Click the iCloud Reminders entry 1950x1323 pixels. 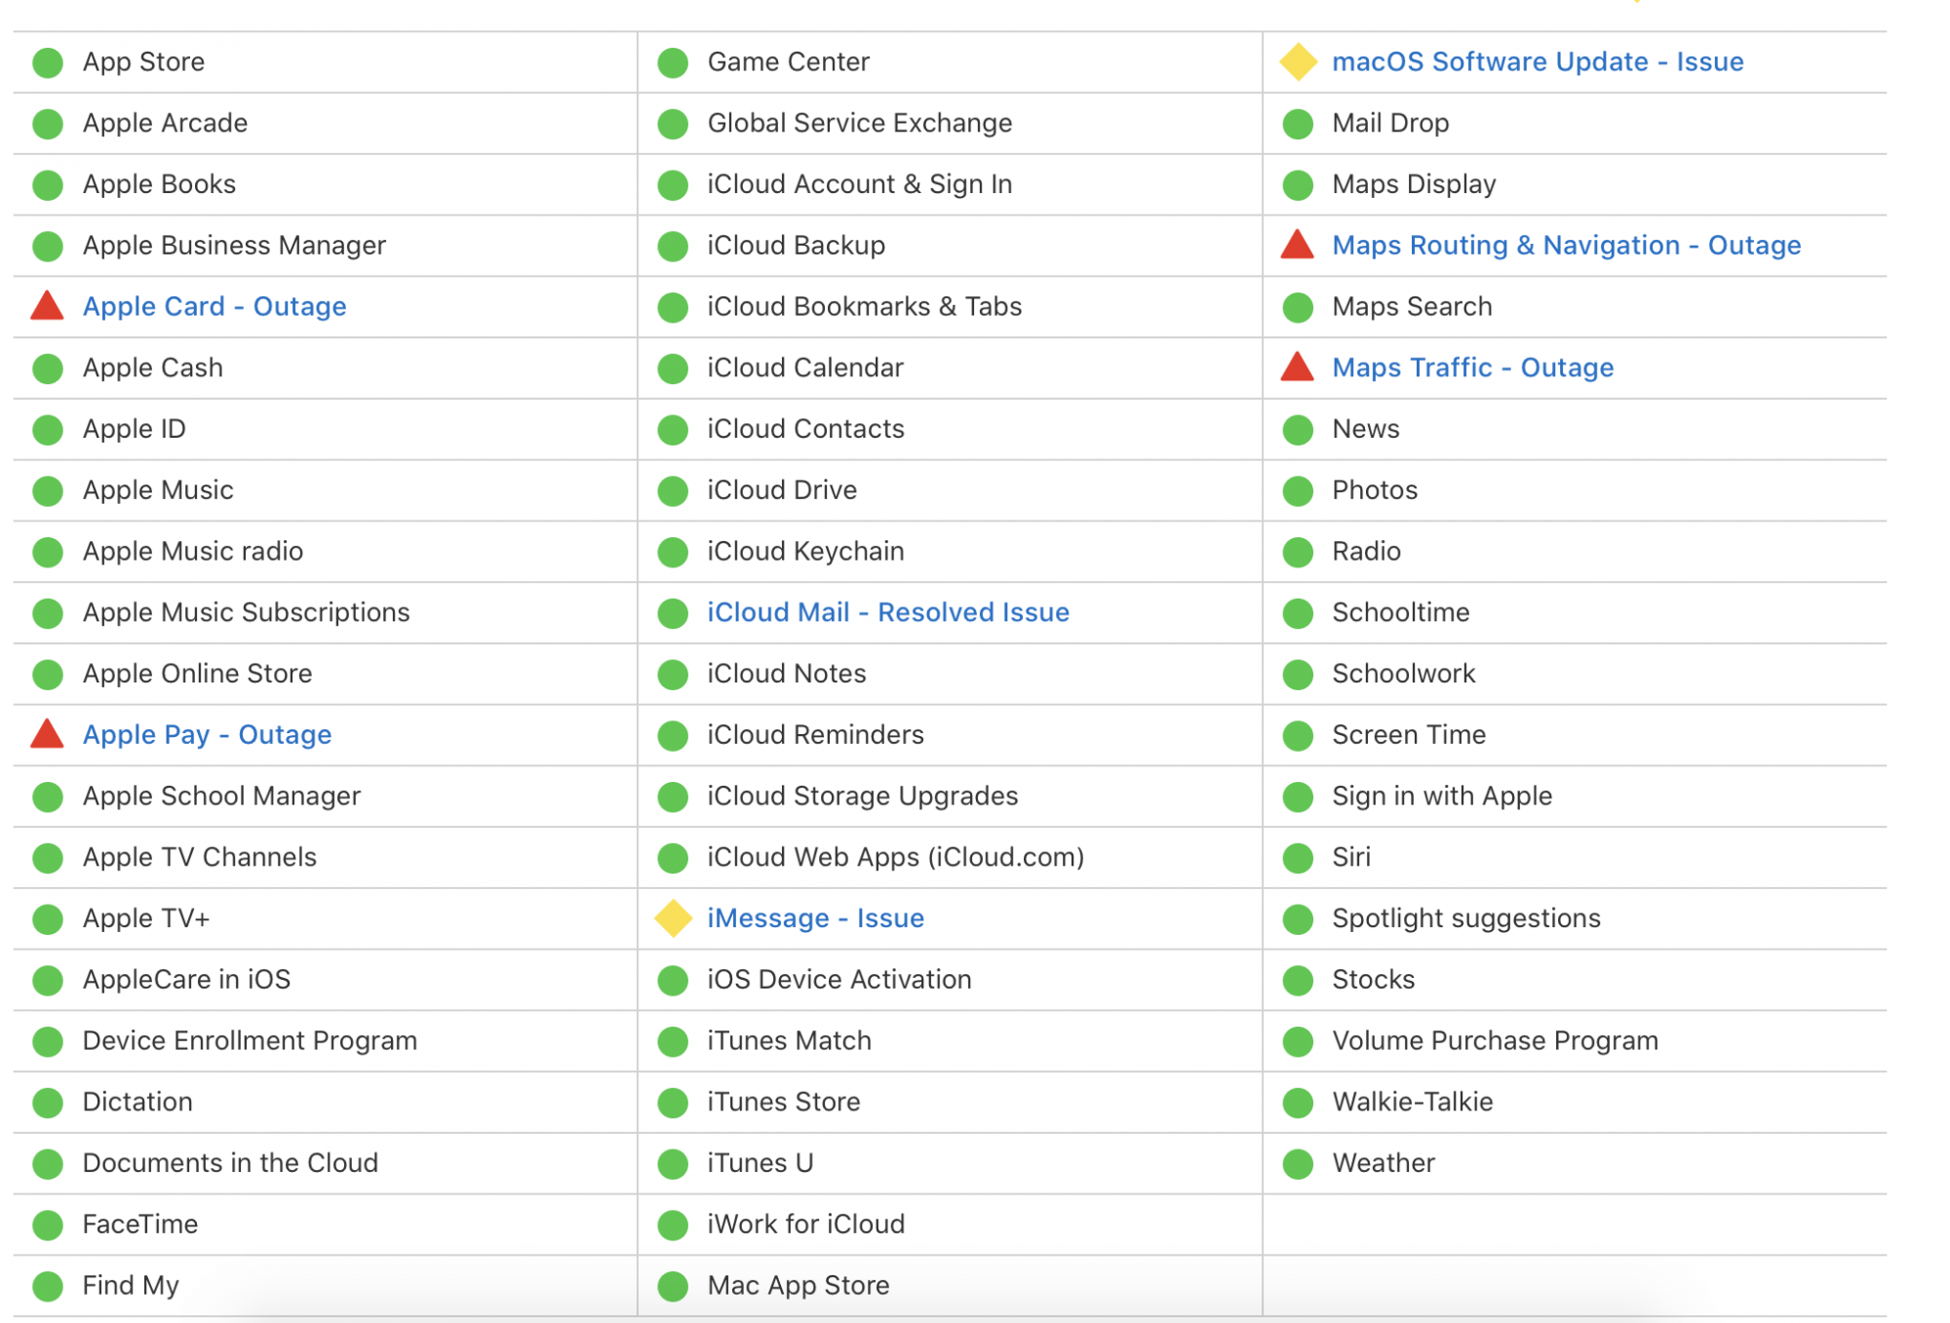coord(816,734)
